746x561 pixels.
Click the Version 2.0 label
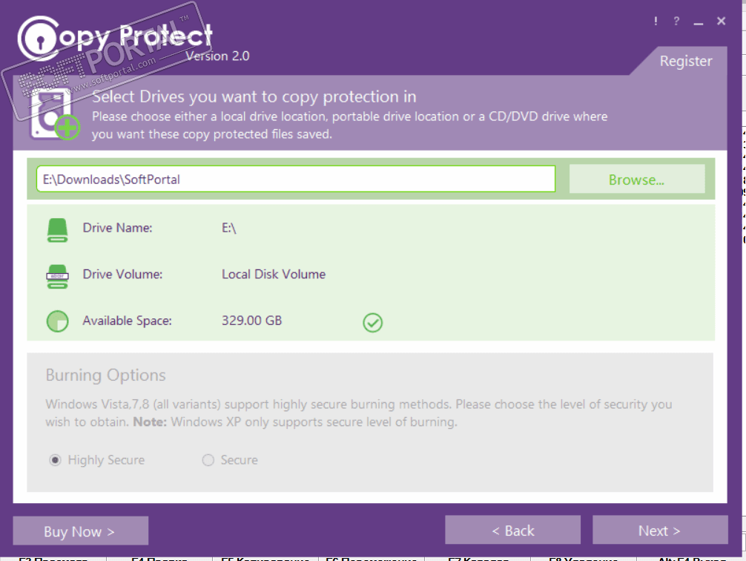coord(217,56)
